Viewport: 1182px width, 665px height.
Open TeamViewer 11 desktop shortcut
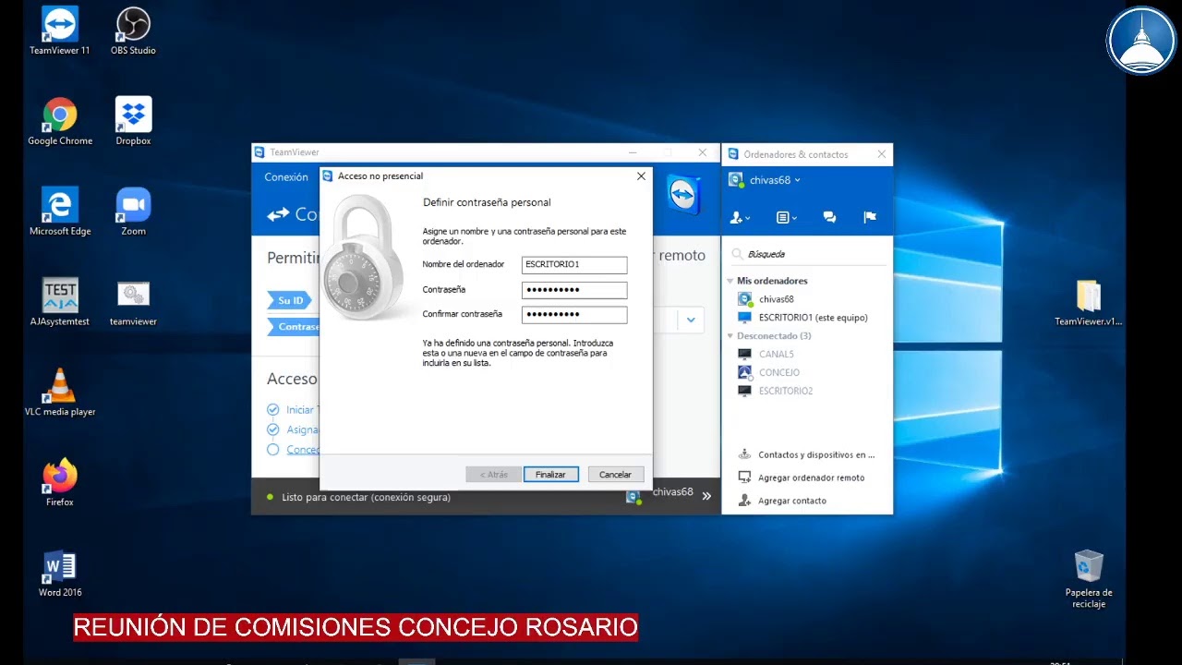tap(60, 30)
